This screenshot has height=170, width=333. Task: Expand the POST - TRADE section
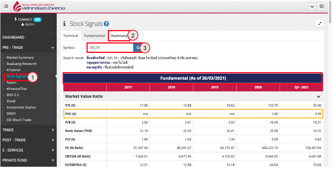click(x=52, y=140)
